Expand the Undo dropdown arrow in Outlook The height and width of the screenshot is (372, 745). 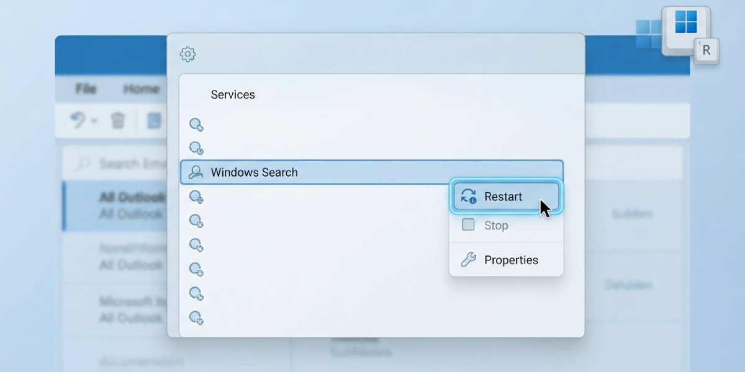[94, 121]
